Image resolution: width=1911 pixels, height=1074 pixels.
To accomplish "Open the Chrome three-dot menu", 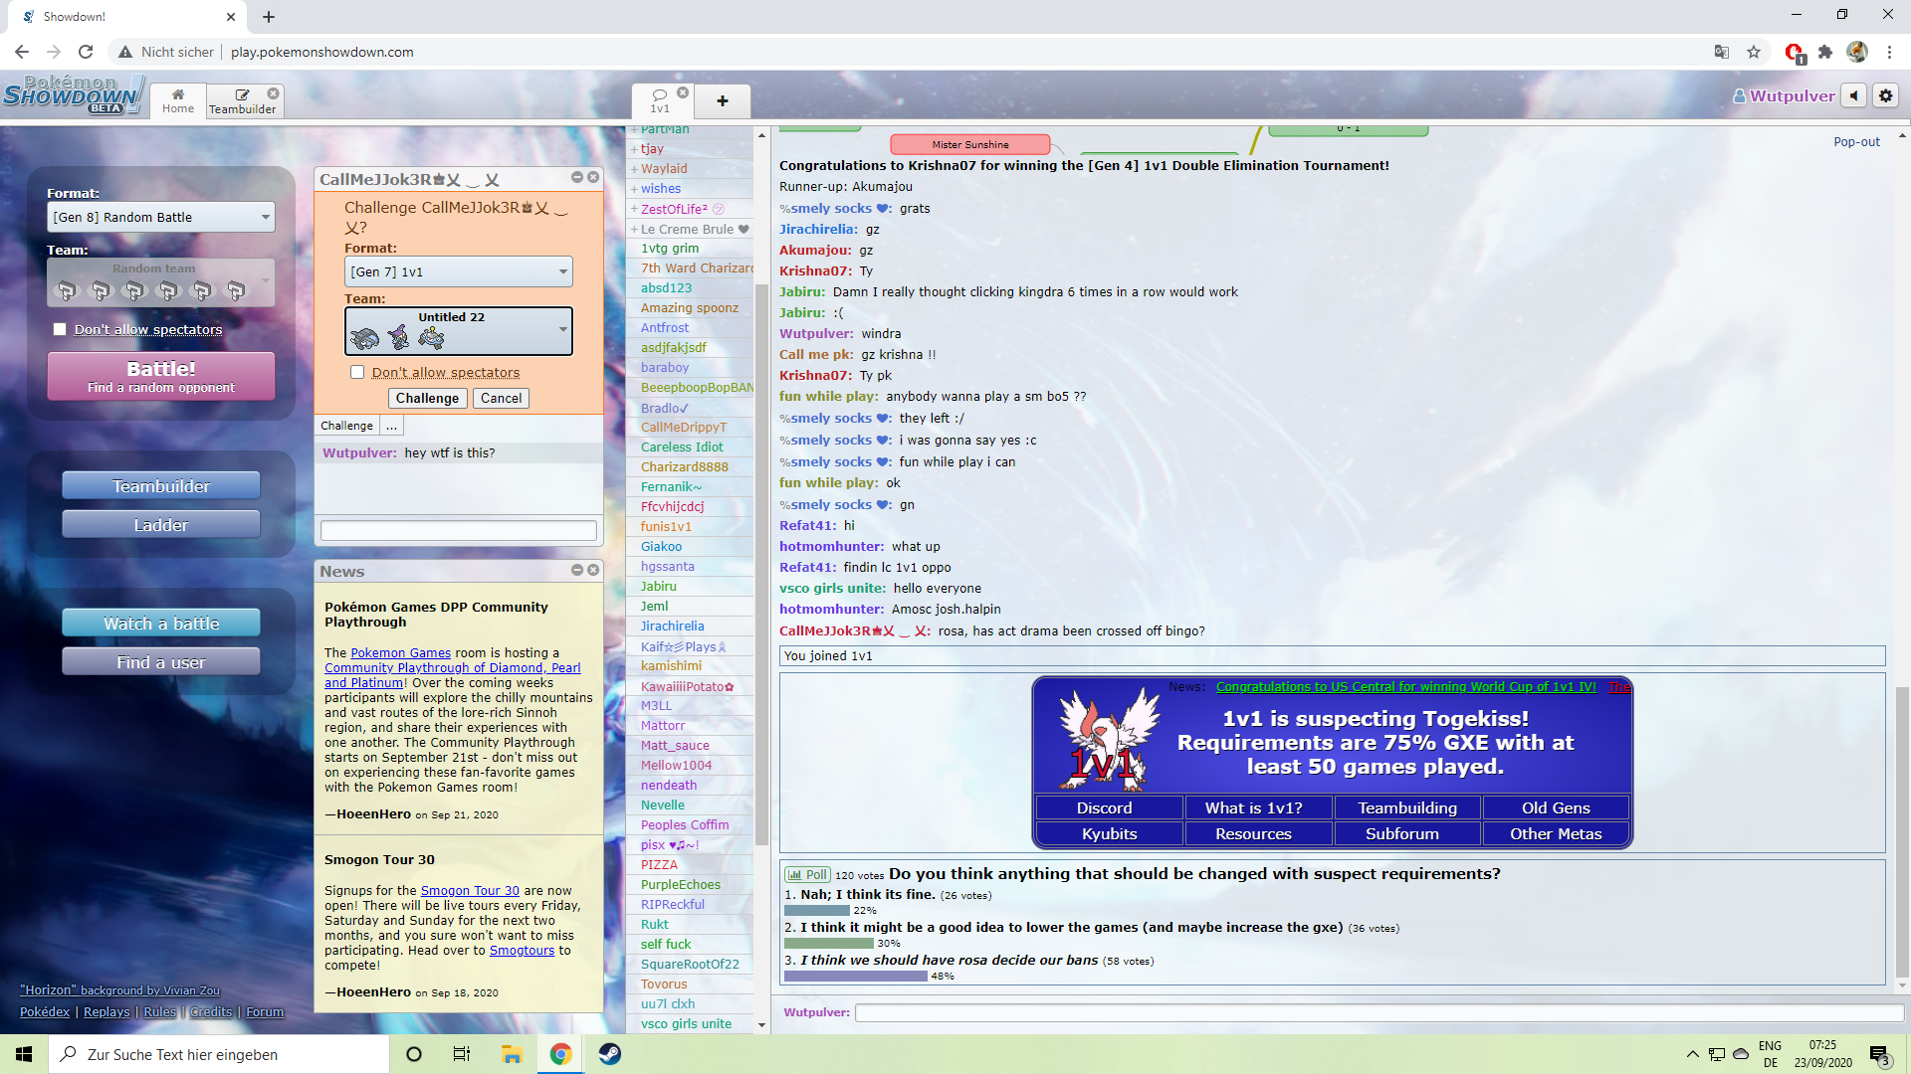I will click(x=1889, y=52).
